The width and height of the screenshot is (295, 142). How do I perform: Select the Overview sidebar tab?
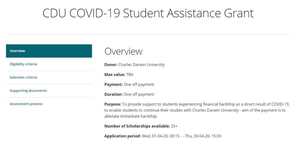click(49, 51)
